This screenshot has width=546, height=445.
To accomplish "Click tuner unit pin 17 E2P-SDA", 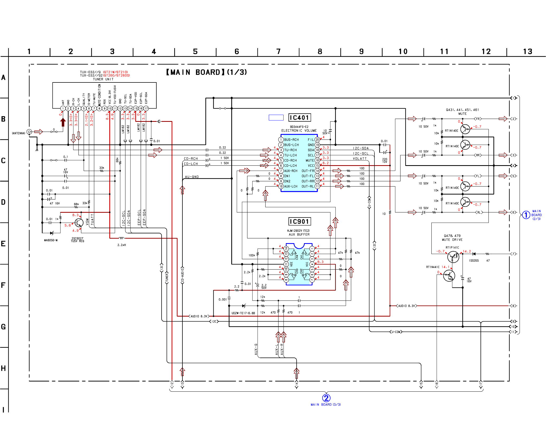I will click(x=146, y=108).
